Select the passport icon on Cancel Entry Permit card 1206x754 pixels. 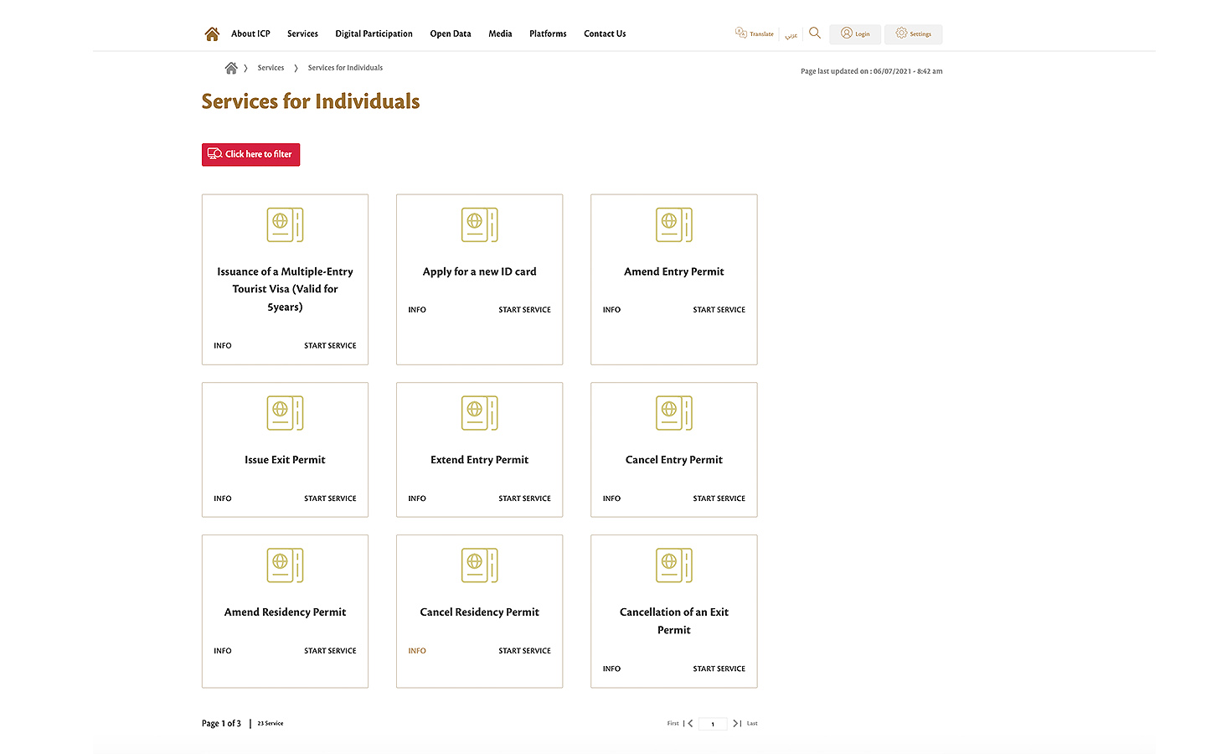point(673,413)
